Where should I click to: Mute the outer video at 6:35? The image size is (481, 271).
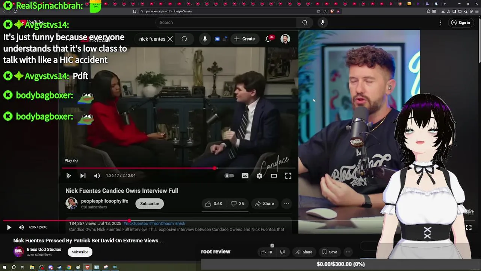[x=21, y=227]
